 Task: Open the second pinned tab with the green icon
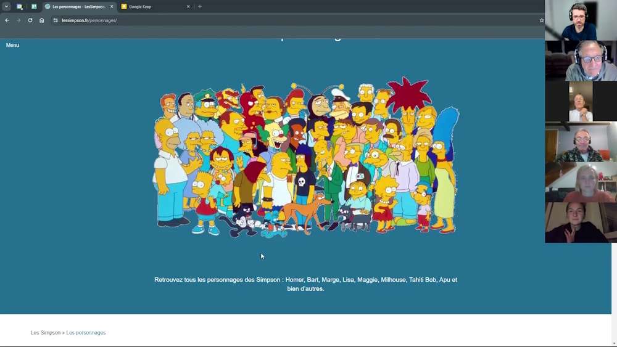pos(34,6)
